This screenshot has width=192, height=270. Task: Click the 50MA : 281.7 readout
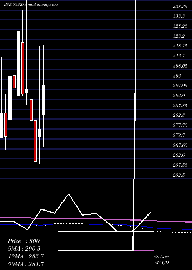click(26, 264)
